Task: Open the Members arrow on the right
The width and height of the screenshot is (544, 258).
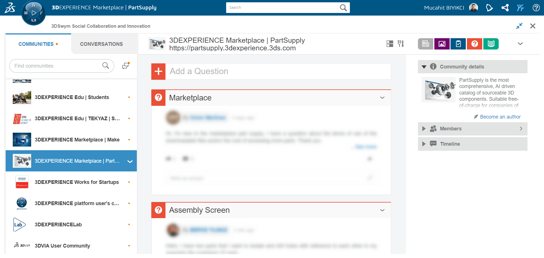Action: 521,129
